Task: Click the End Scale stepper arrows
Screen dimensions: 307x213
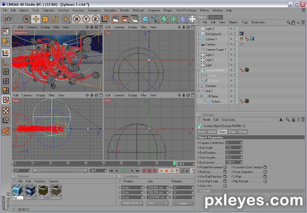Action: tap(241, 148)
